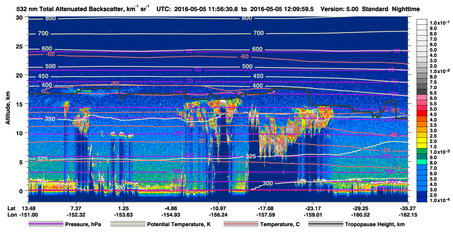The height and width of the screenshot is (232, 453).
Task: Click the longitude value -156.24
Action: click(x=218, y=215)
